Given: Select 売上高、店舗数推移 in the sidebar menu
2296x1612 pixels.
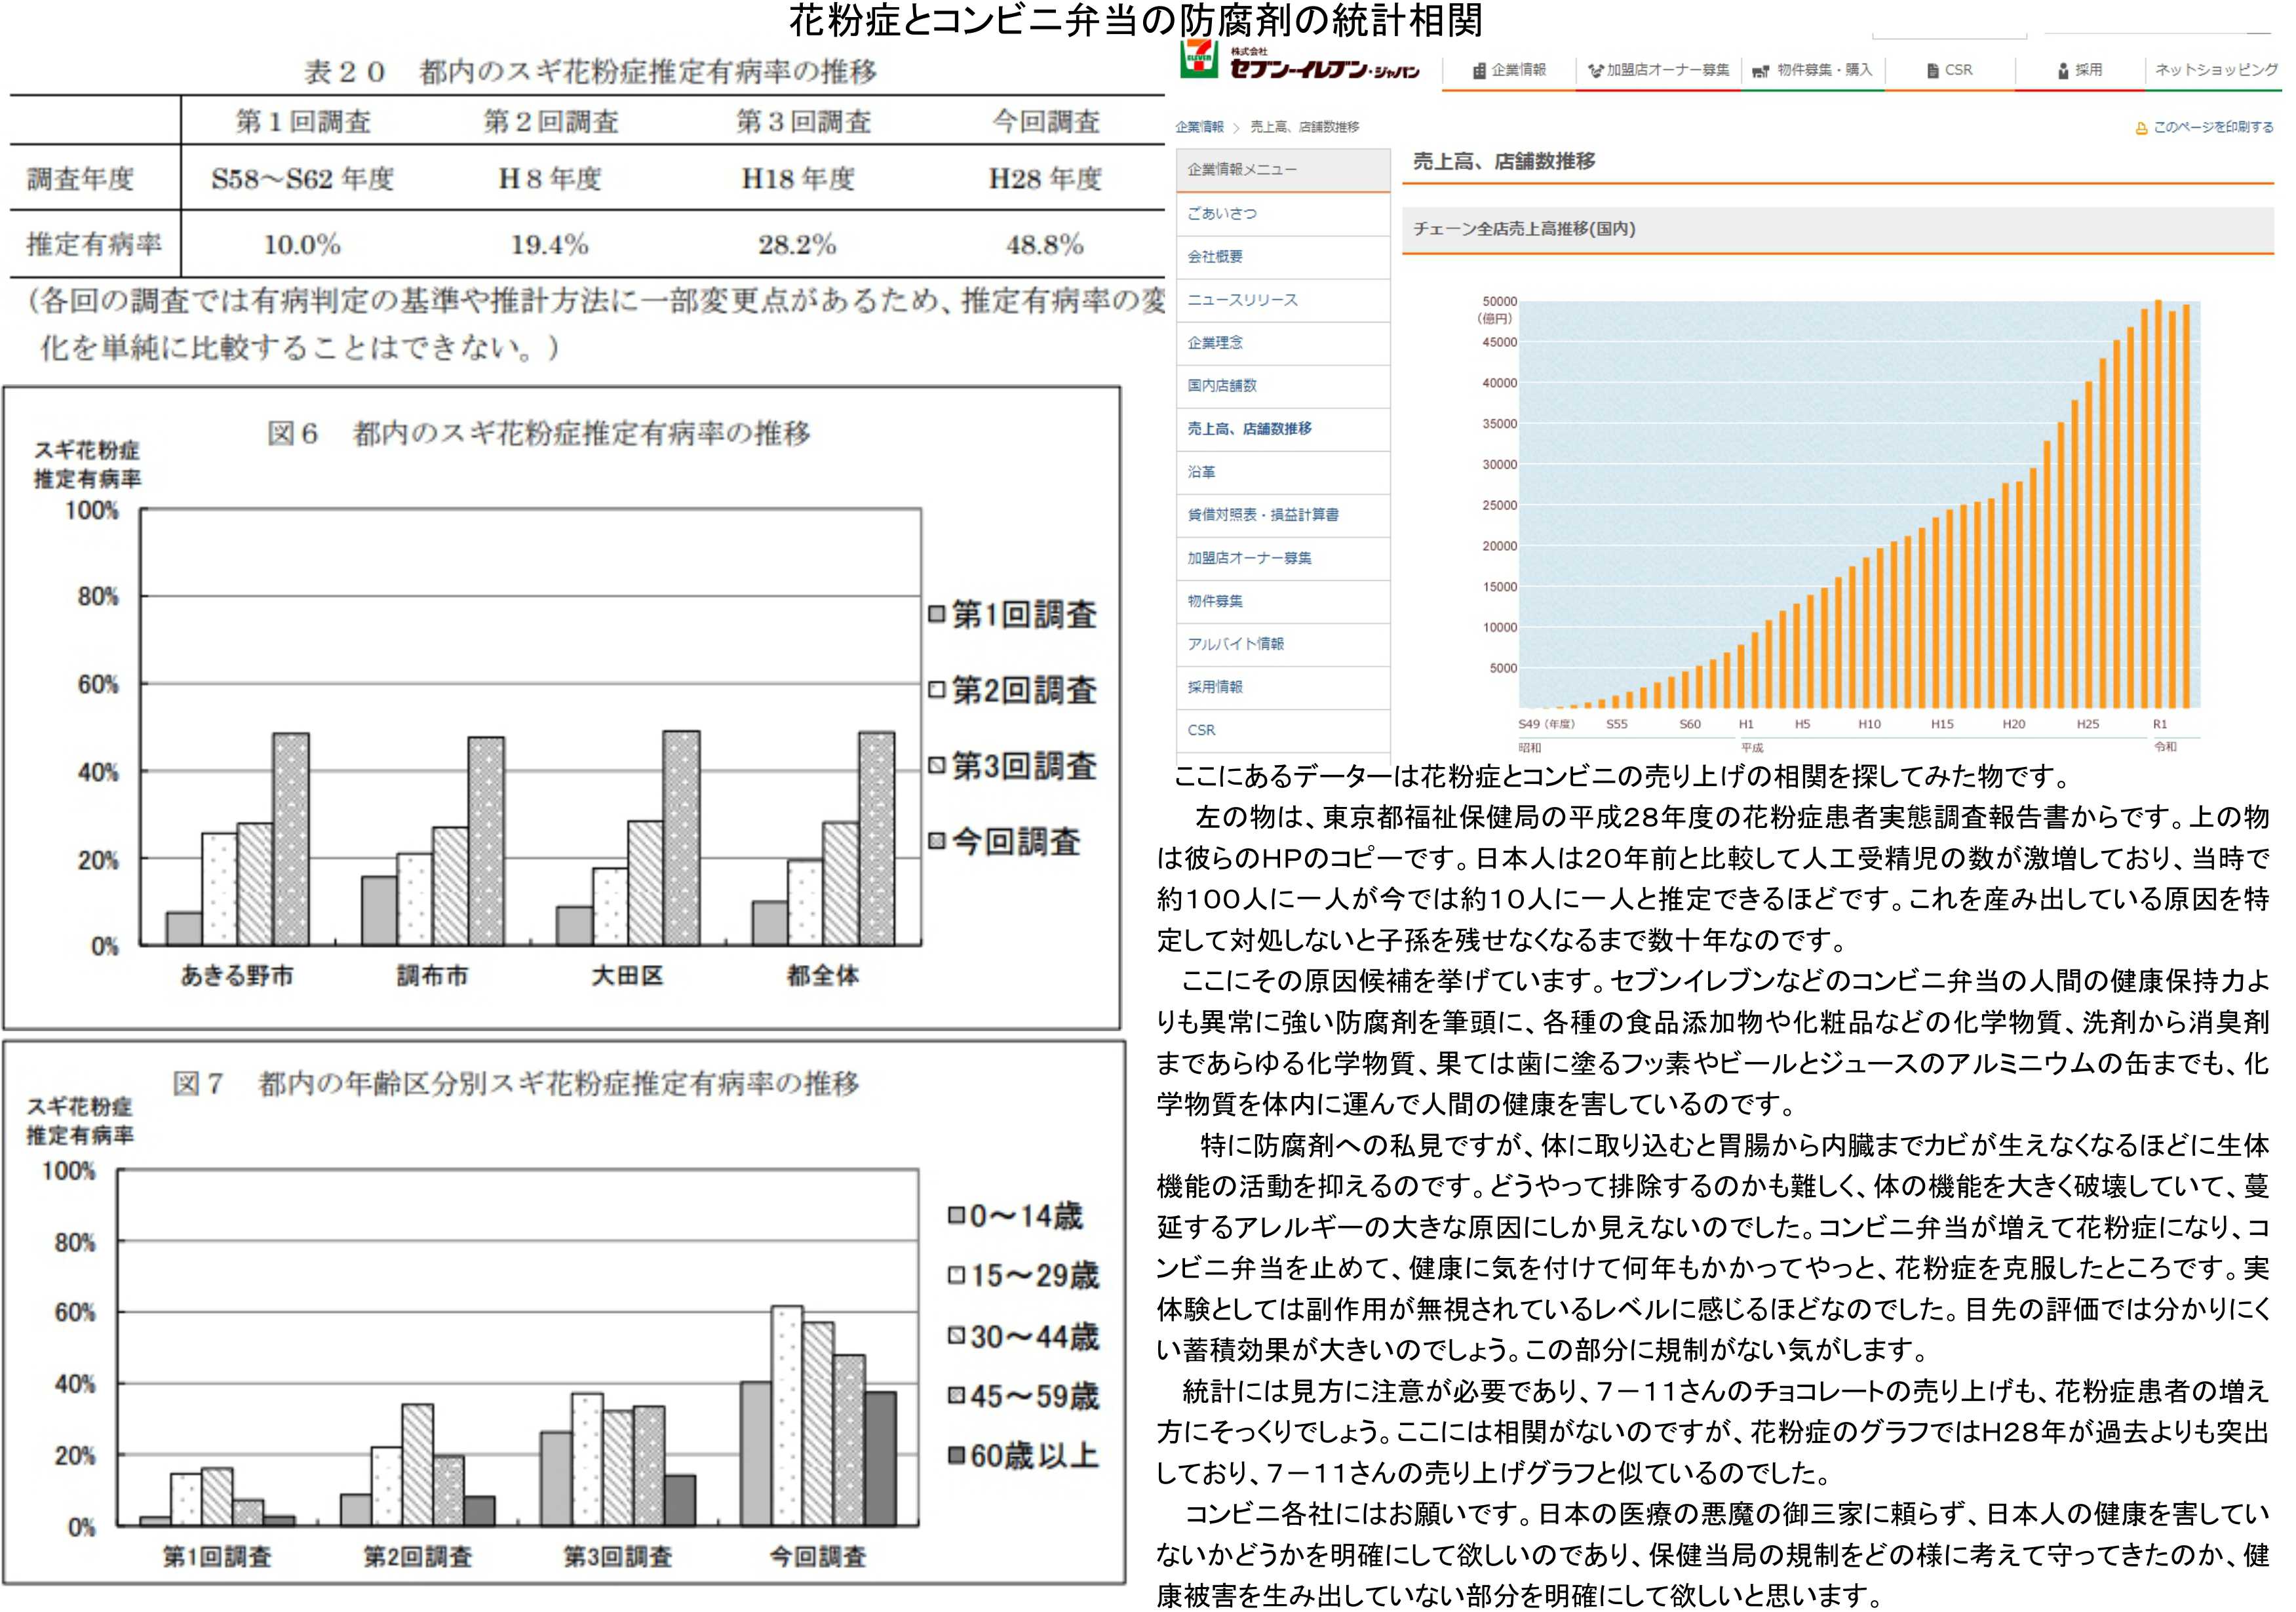Looking at the screenshot, I should 1283,429.
